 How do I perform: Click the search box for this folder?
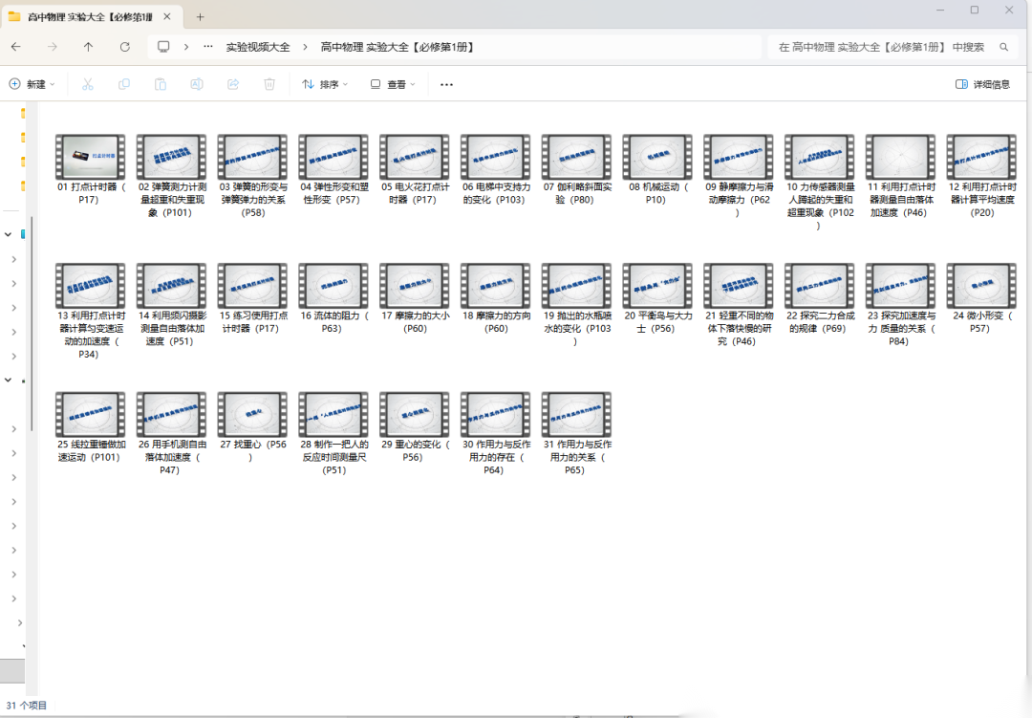point(889,47)
